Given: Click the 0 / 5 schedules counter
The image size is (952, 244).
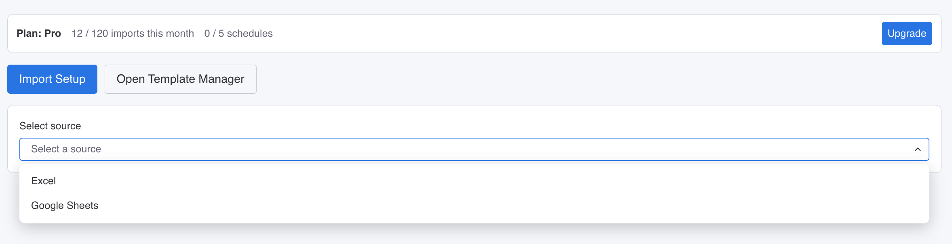Looking at the screenshot, I should point(238,34).
